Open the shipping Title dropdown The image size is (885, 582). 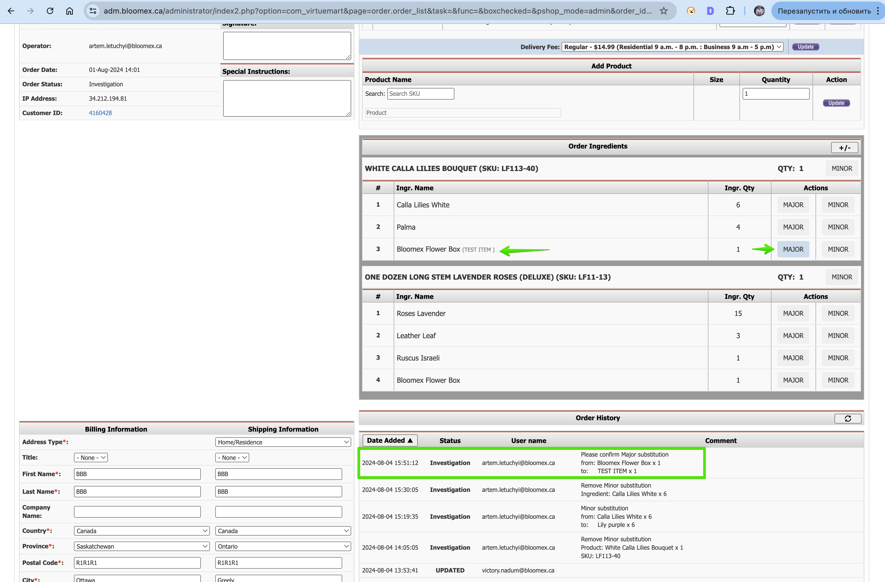[232, 458]
